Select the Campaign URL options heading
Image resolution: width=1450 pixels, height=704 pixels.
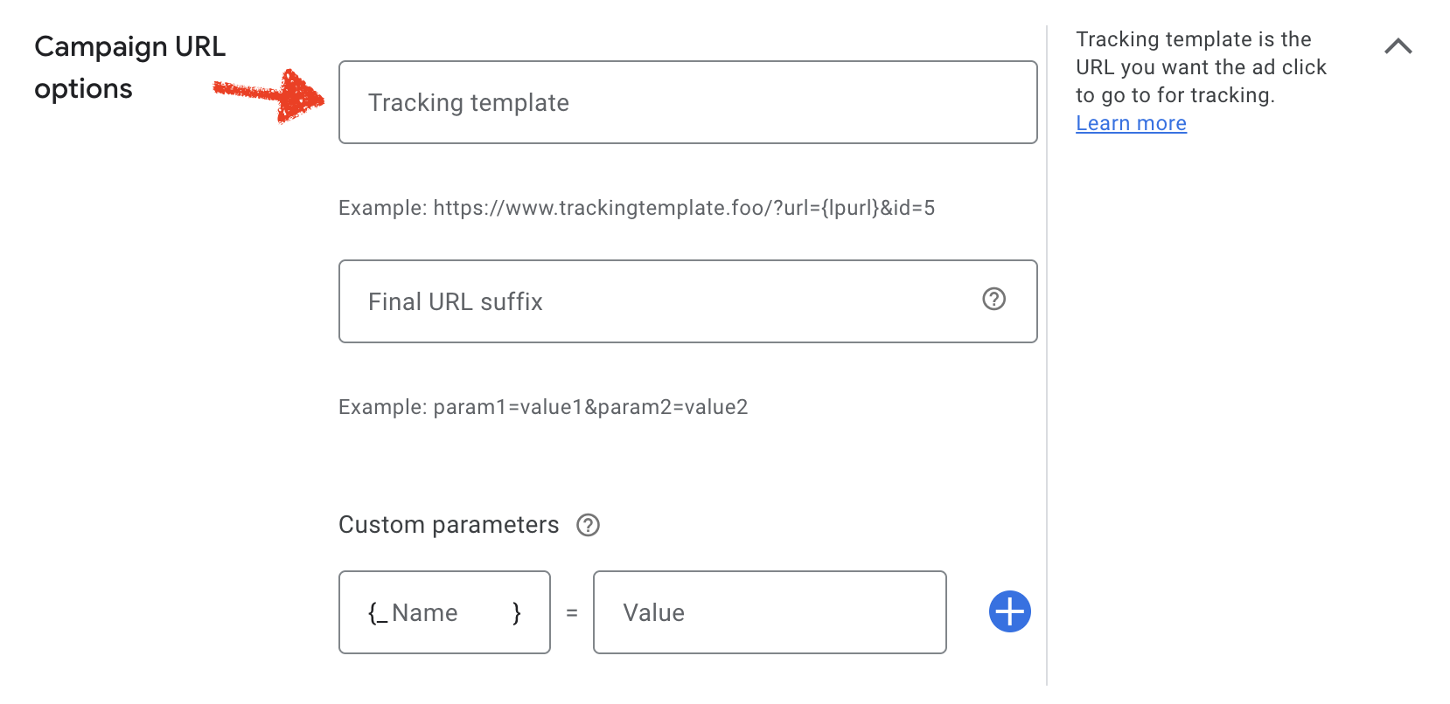point(129,67)
